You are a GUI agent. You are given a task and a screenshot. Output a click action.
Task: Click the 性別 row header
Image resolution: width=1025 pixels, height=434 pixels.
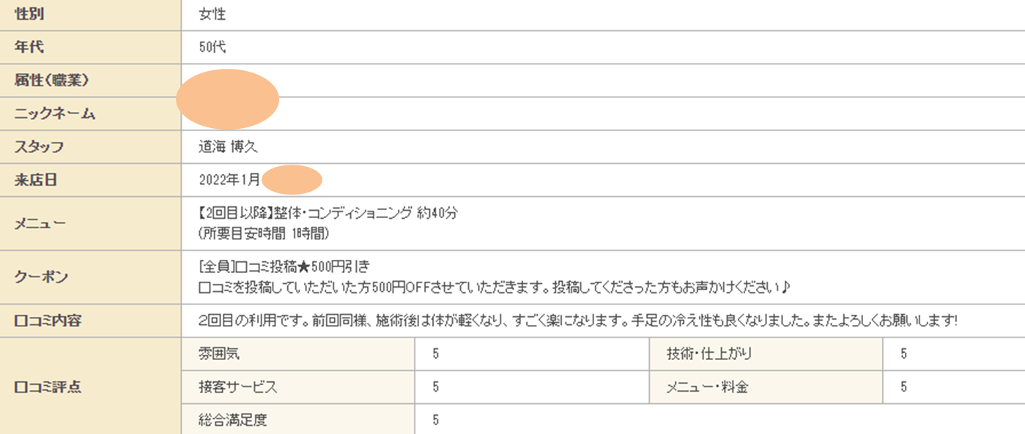point(29,14)
